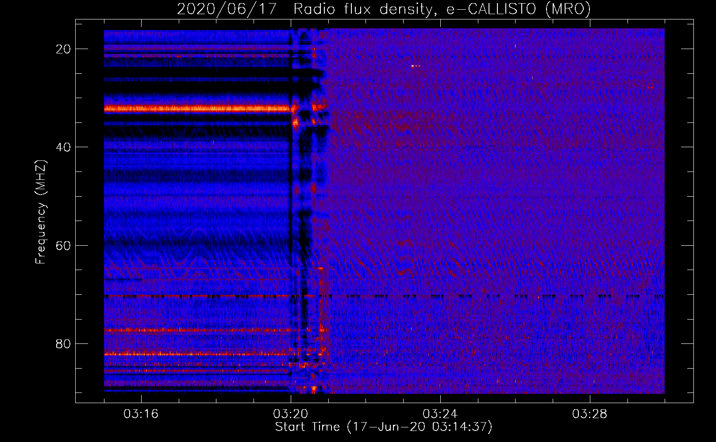Click the 40 MHz frequency tick label

point(63,147)
